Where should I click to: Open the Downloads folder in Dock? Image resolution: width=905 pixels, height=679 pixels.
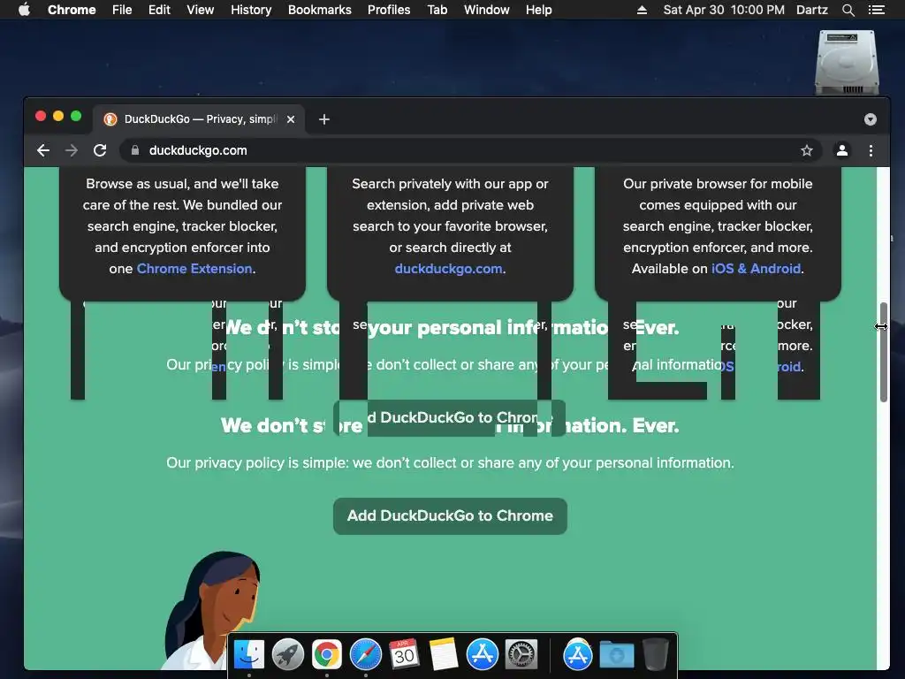pyautogui.click(x=616, y=655)
